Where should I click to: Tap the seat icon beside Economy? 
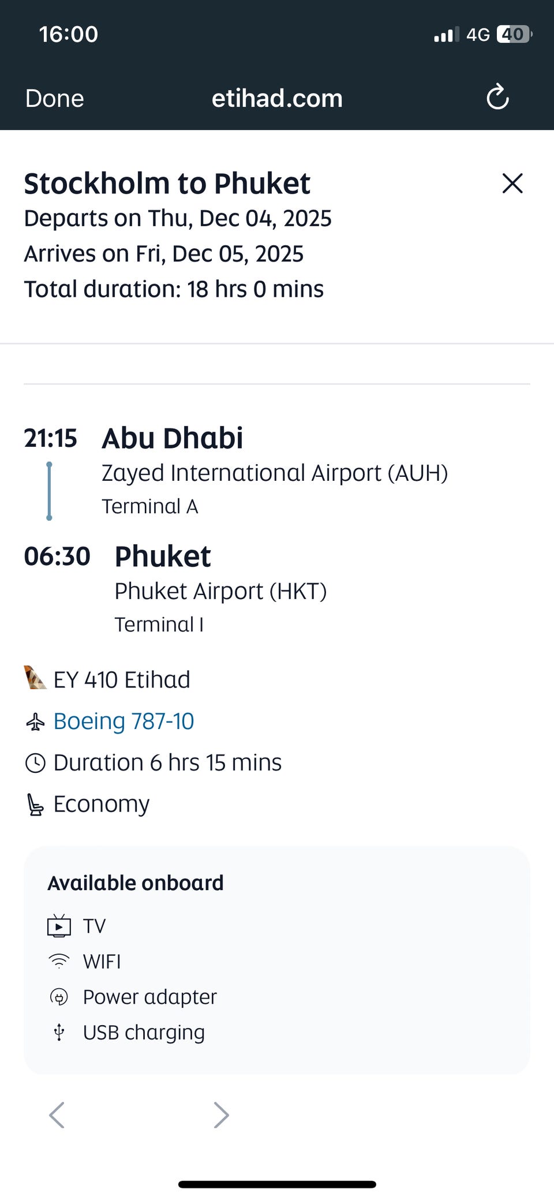click(x=35, y=805)
